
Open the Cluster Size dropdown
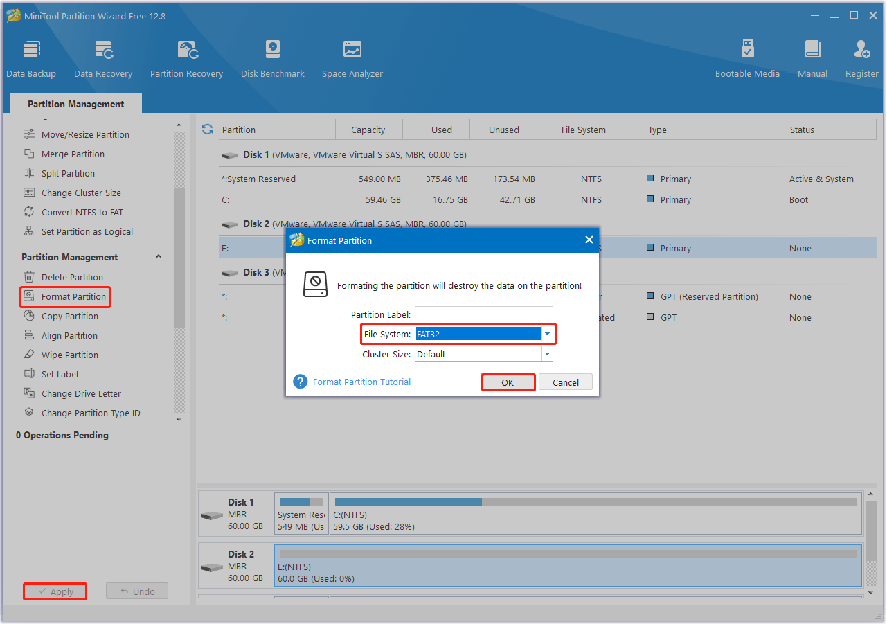click(547, 354)
